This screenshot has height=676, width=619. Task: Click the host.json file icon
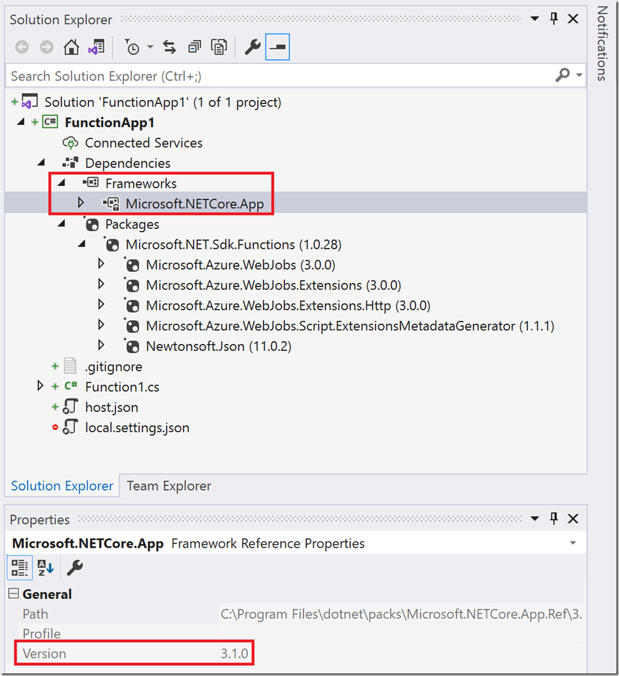coord(70,407)
